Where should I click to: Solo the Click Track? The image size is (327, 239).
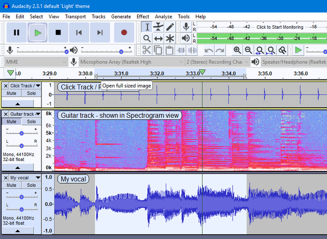pos(31,93)
